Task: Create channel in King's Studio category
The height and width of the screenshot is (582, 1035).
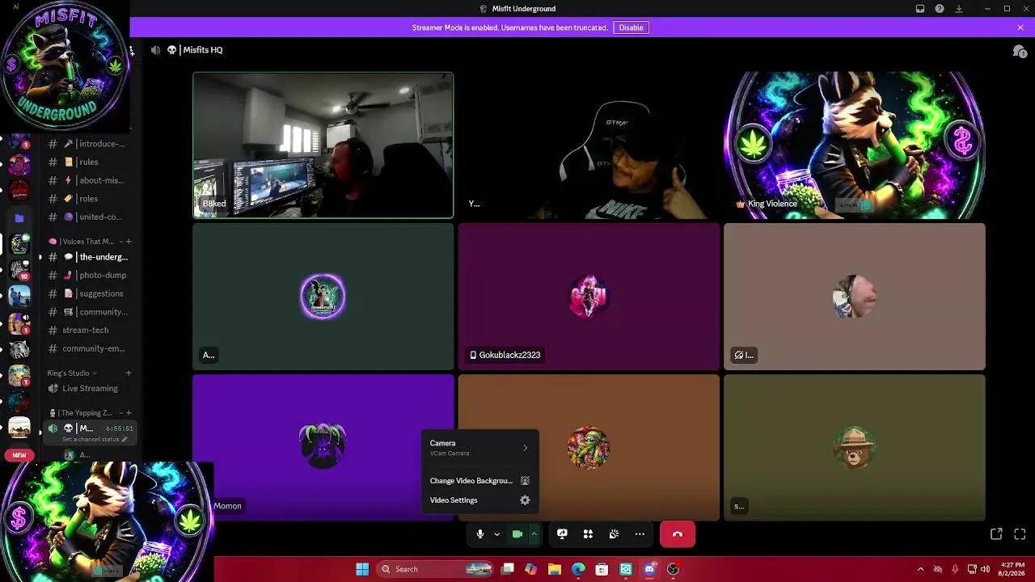Action: tap(129, 373)
